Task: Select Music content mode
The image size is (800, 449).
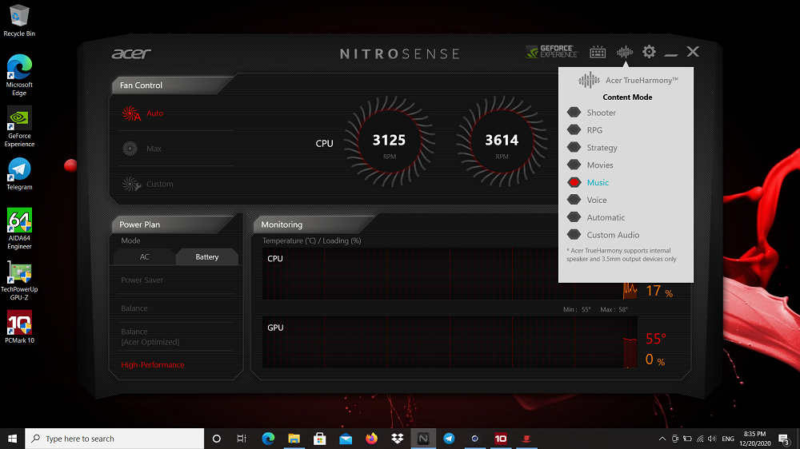Action: point(588,182)
